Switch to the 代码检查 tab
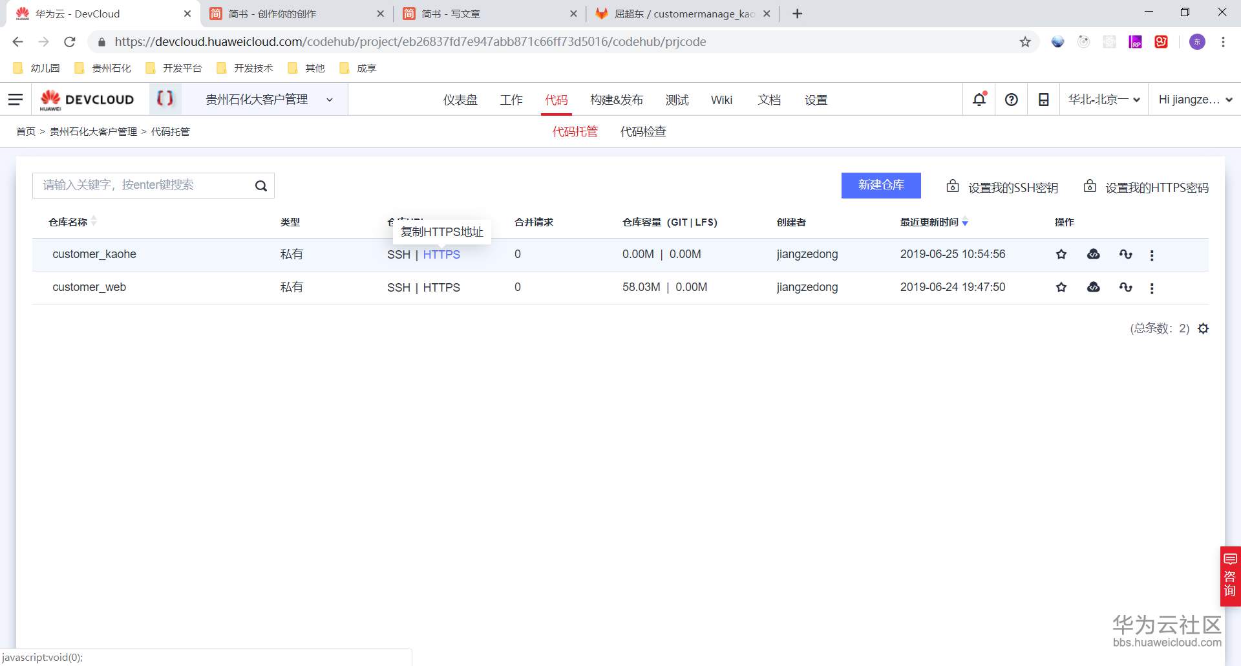 point(643,132)
